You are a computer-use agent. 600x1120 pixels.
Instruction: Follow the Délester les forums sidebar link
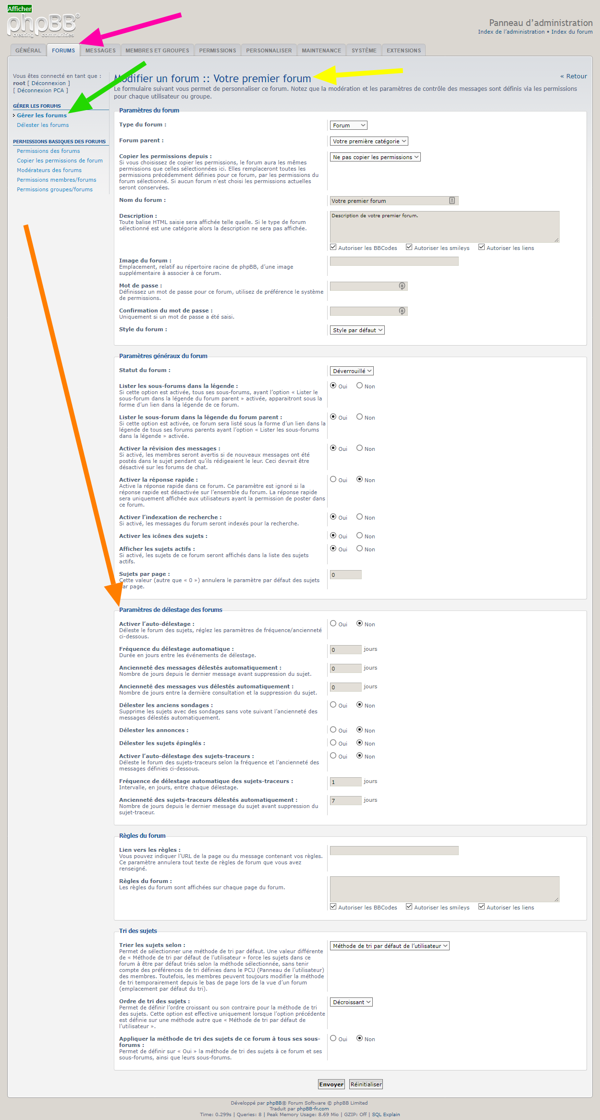tap(43, 125)
